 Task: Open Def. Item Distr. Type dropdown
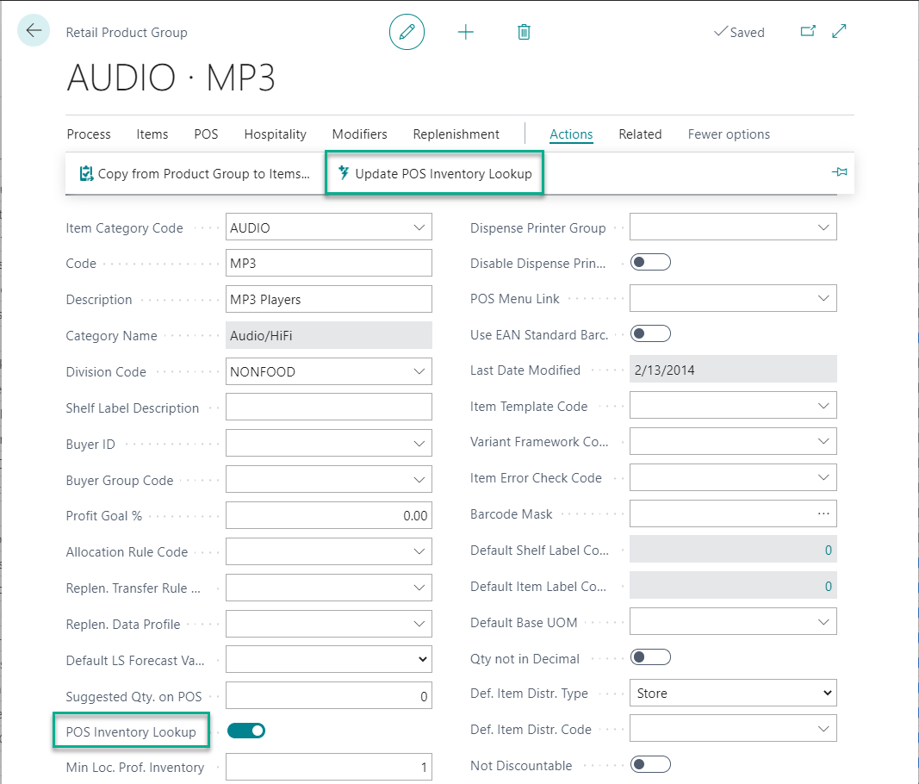(827, 693)
